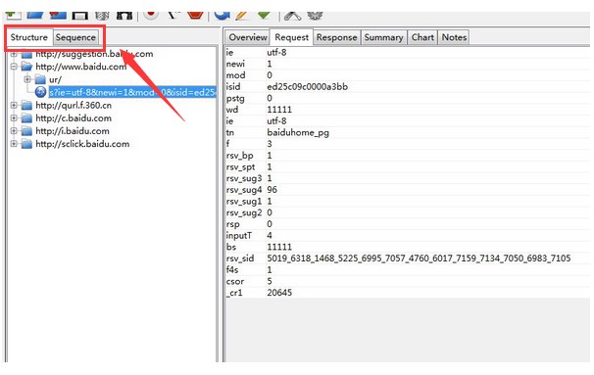Click the folder icon for c.baidu.com
Image resolution: width=594 pixels, height=375 pixels.
[x=26, y=118]
